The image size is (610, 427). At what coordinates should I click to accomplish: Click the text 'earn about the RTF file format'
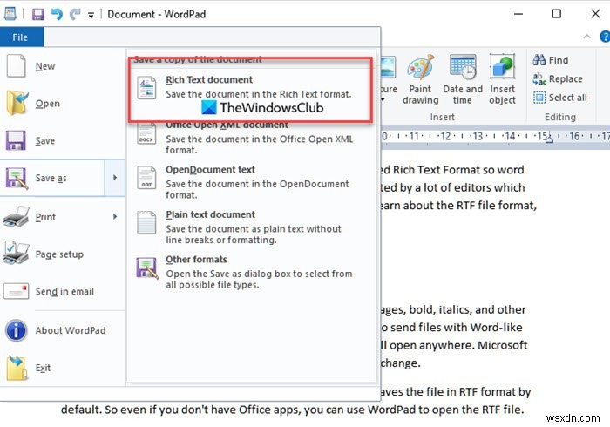coord(458,206)
